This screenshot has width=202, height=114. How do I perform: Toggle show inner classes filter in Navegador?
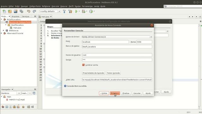[18, 107]
